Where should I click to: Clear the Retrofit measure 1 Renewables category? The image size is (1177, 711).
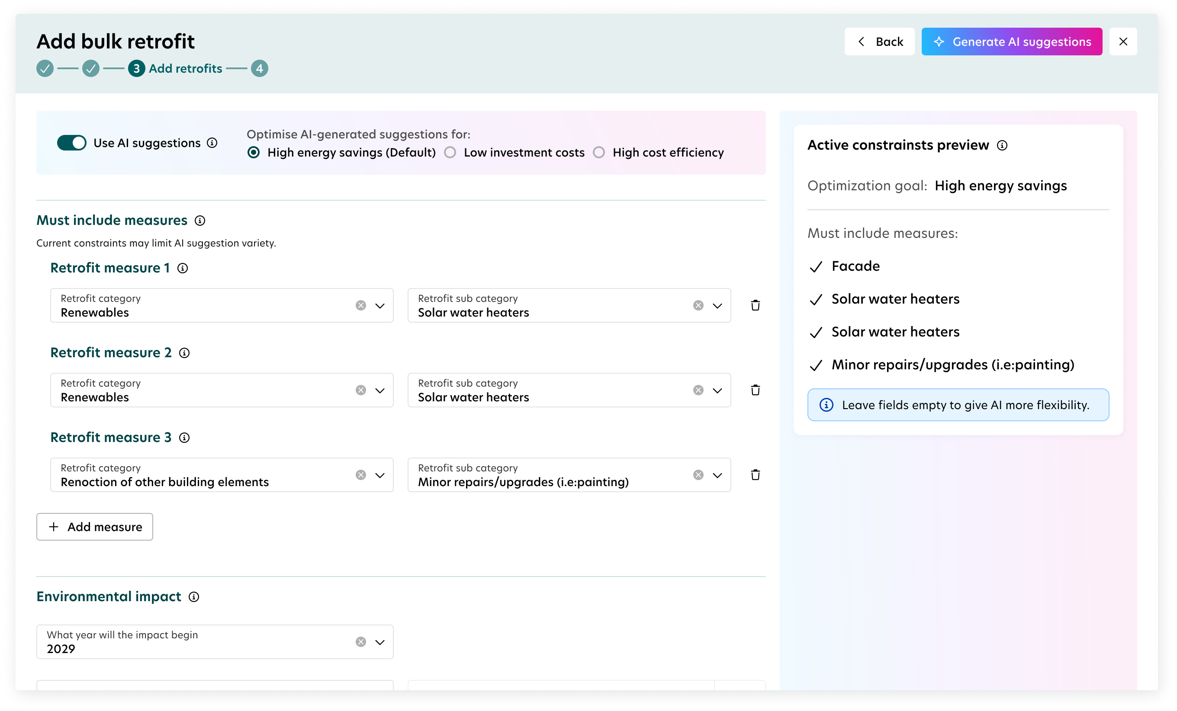pos(360,305)
